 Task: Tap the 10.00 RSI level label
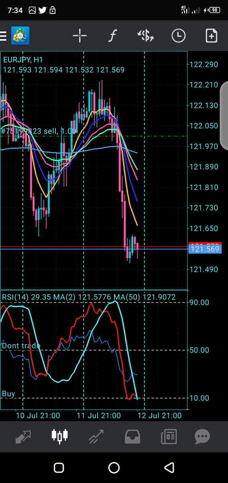199,398
